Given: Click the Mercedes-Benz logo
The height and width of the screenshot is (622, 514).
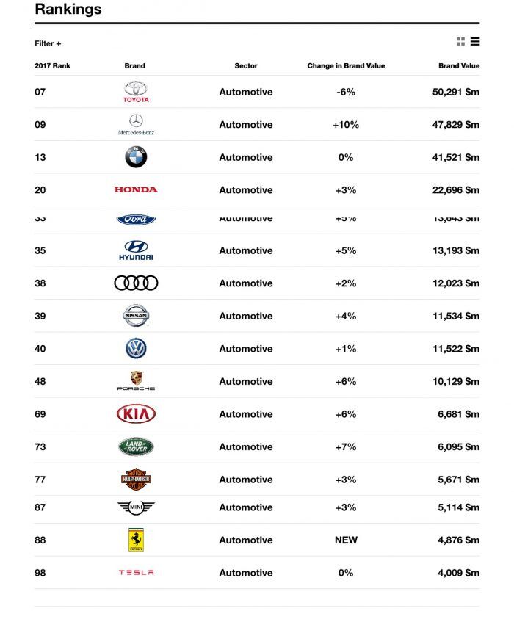Looking at the screenshot, I should coord(134,124).
